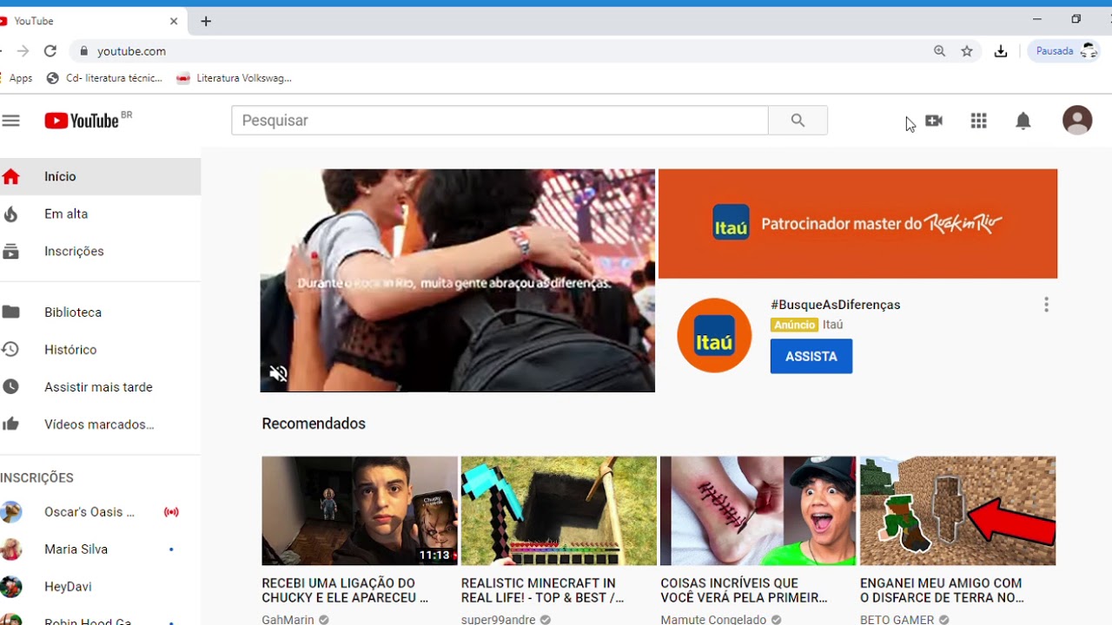This screenshot has width=1112, height=625.
Task: Open the notifications bell
Action: coord(1023,121)
